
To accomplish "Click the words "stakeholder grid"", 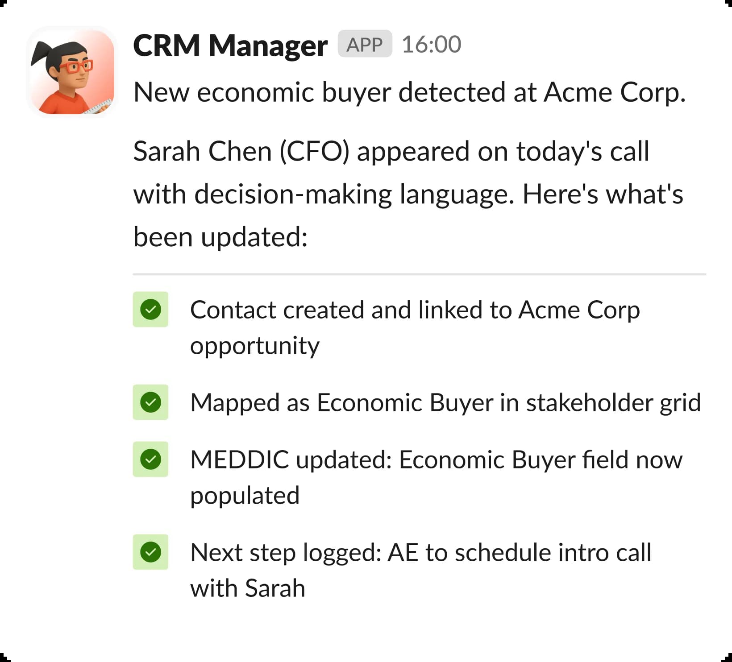I will coord(613,403).
